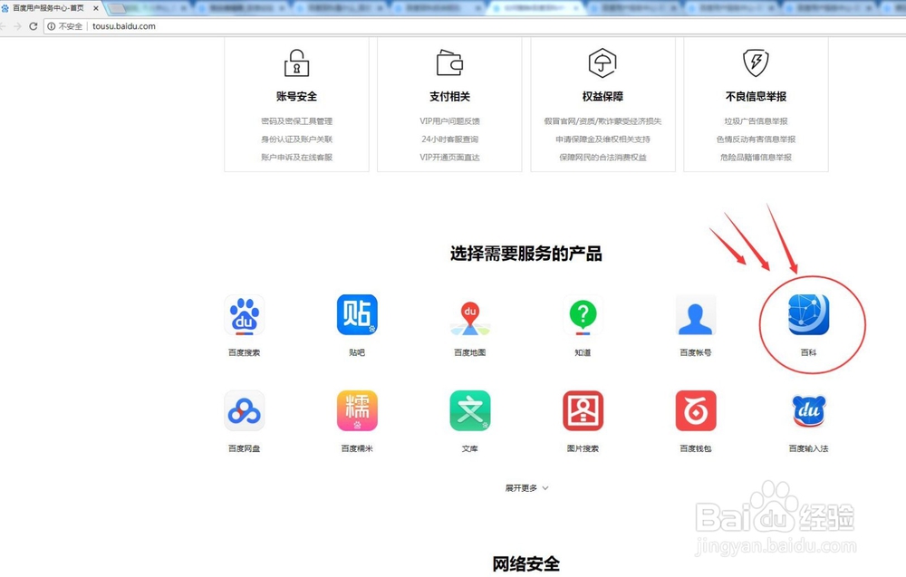The width and height of the screenshot is (906, 577).
Task: Click 密码及密保工具管理 text
Action: point(296,121)
